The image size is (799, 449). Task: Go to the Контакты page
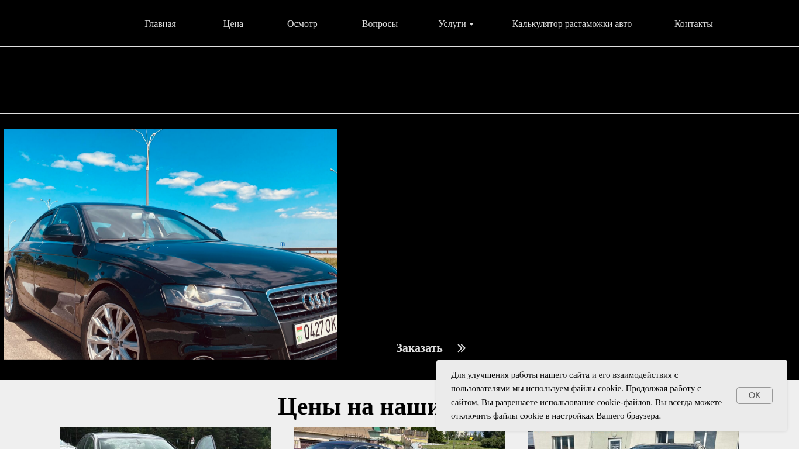[694, 24]
